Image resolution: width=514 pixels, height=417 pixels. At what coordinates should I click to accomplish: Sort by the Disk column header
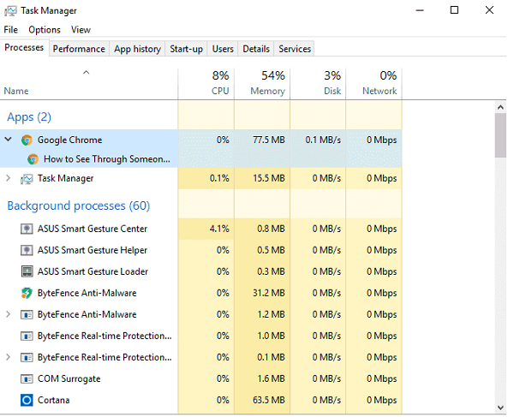318,84
